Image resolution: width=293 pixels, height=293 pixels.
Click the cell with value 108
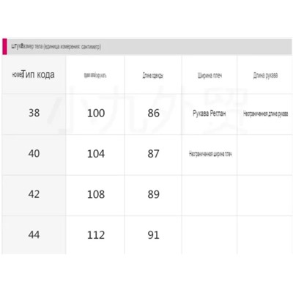[x=96, y=194]
